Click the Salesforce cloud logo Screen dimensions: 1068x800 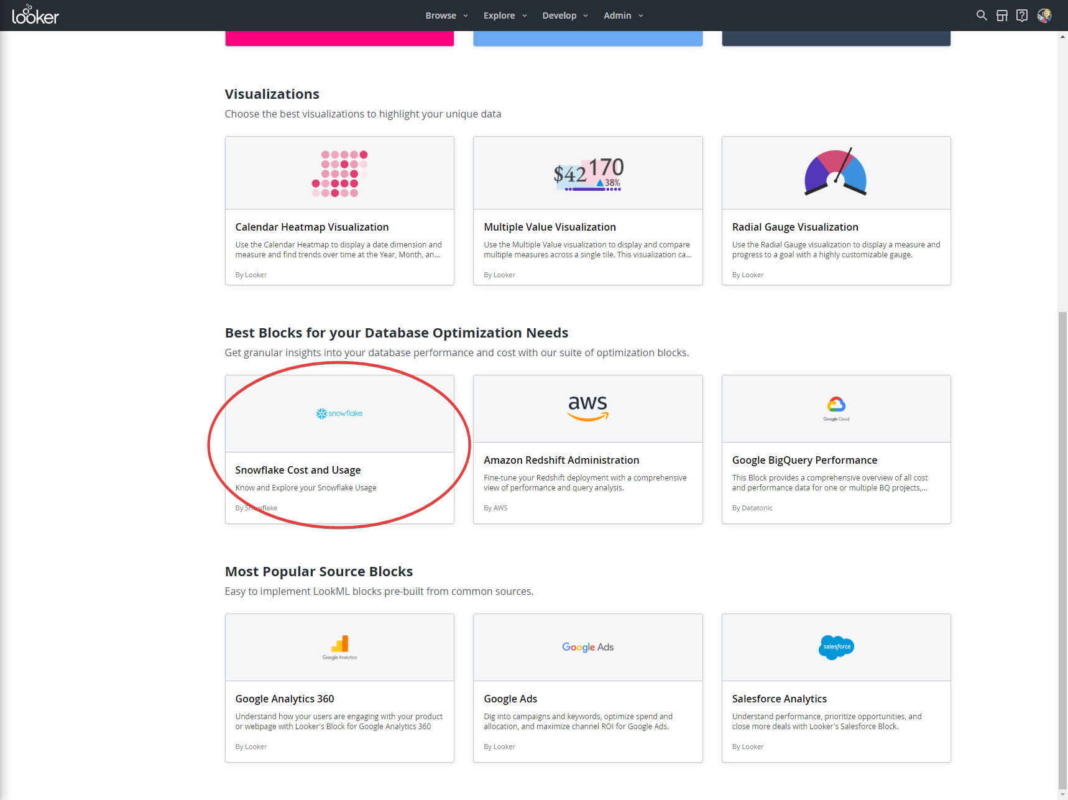pos(836,647)
